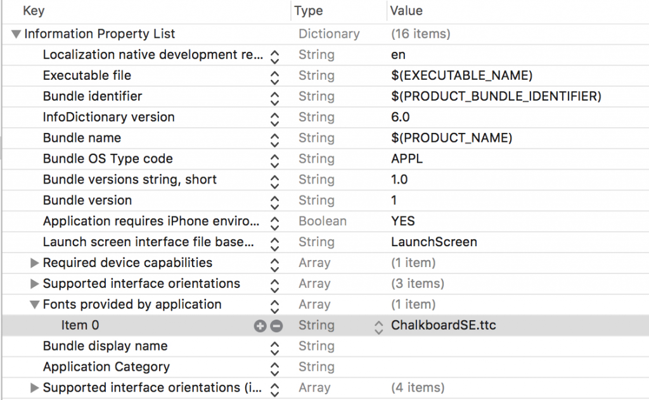Open key stepper for Bundle identifier row
Viewport: 649px width, 400px height.
[274, 98]
